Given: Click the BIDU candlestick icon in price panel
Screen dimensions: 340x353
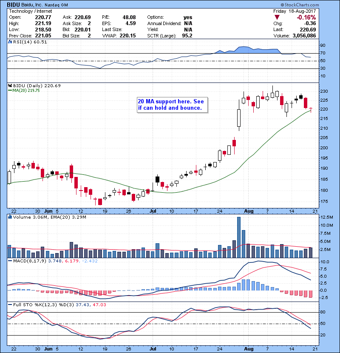Looking at the screenshot, I should coord(10,85).
